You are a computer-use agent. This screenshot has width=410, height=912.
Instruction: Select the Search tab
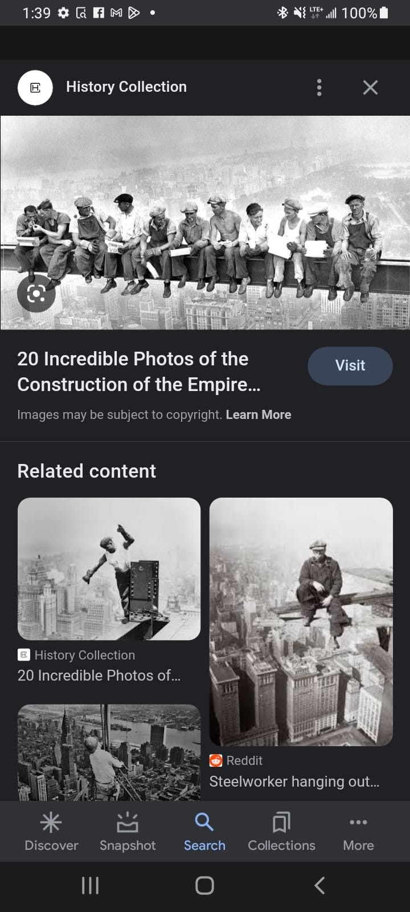(x=204, y=832)
